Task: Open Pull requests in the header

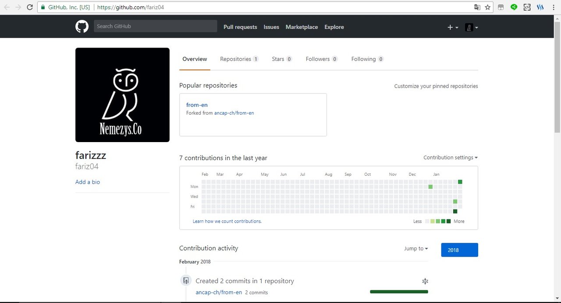Action: coord(240,27)
